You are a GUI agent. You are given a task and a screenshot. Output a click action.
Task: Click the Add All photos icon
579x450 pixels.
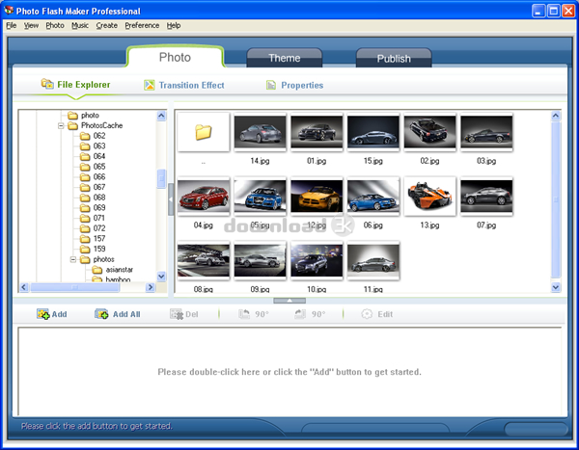pyautogui.click(x=101, y=314)
